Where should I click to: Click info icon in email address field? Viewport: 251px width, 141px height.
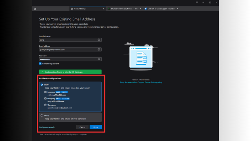pyautogui.click(x=99, y=50)
